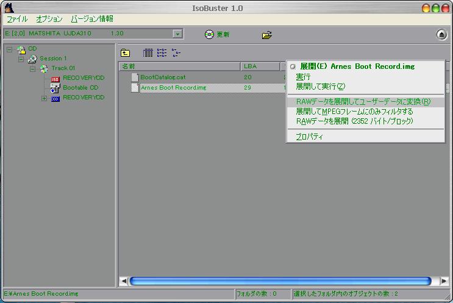The height and width of the screenshot is (303, 453).
Task: Sort by the LBA column header
Action: tap(260, 66)
